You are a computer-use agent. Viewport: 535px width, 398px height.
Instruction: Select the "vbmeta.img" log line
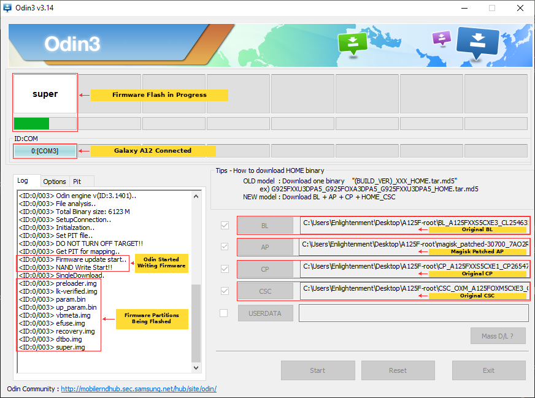[x=55, y=315]
